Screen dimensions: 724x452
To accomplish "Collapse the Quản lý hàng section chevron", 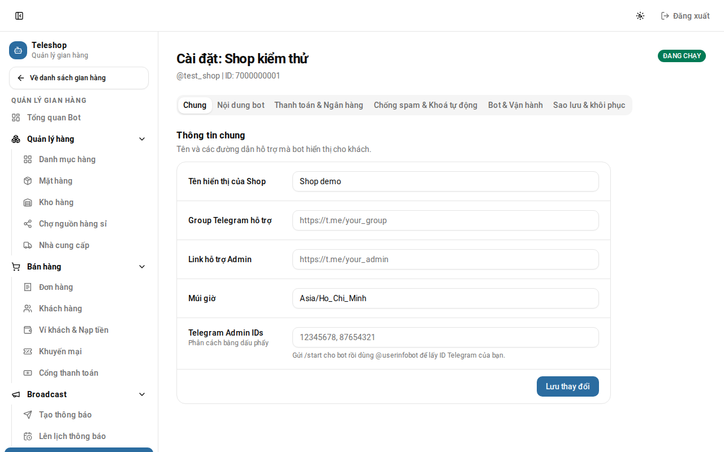I will pos(142,139).
